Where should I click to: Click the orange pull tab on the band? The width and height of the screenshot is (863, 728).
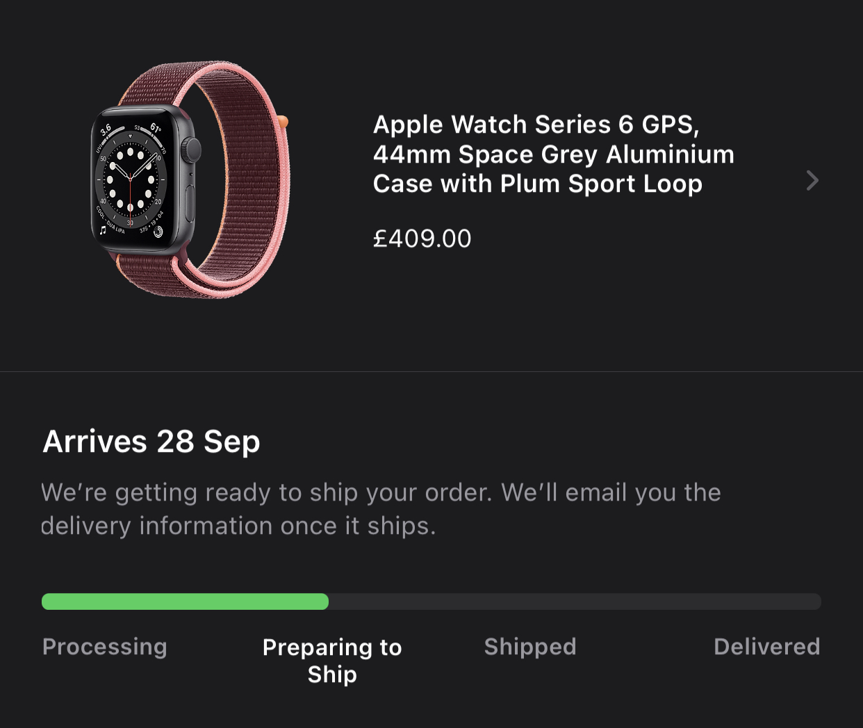283,122
